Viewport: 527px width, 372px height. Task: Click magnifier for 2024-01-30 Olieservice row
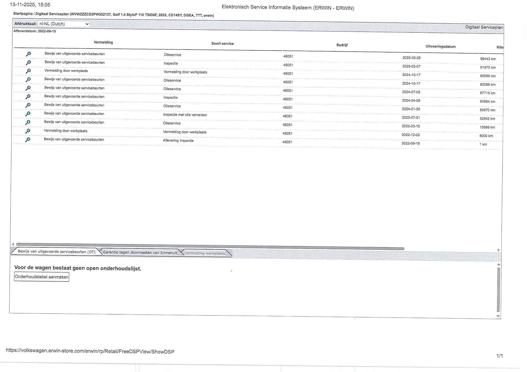coord(28,105)
